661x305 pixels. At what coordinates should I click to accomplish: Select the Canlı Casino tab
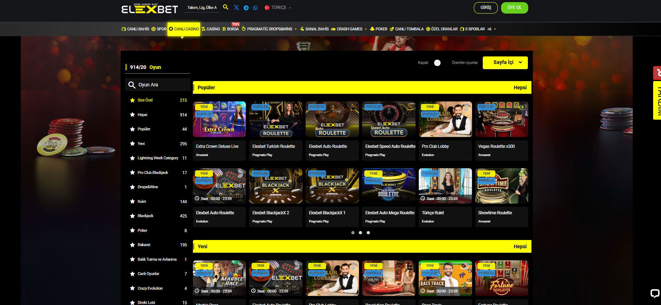184,29
